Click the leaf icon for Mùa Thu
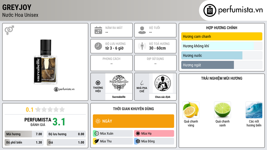The height and width of the screenshot is (150, 267). pos(97,141)
